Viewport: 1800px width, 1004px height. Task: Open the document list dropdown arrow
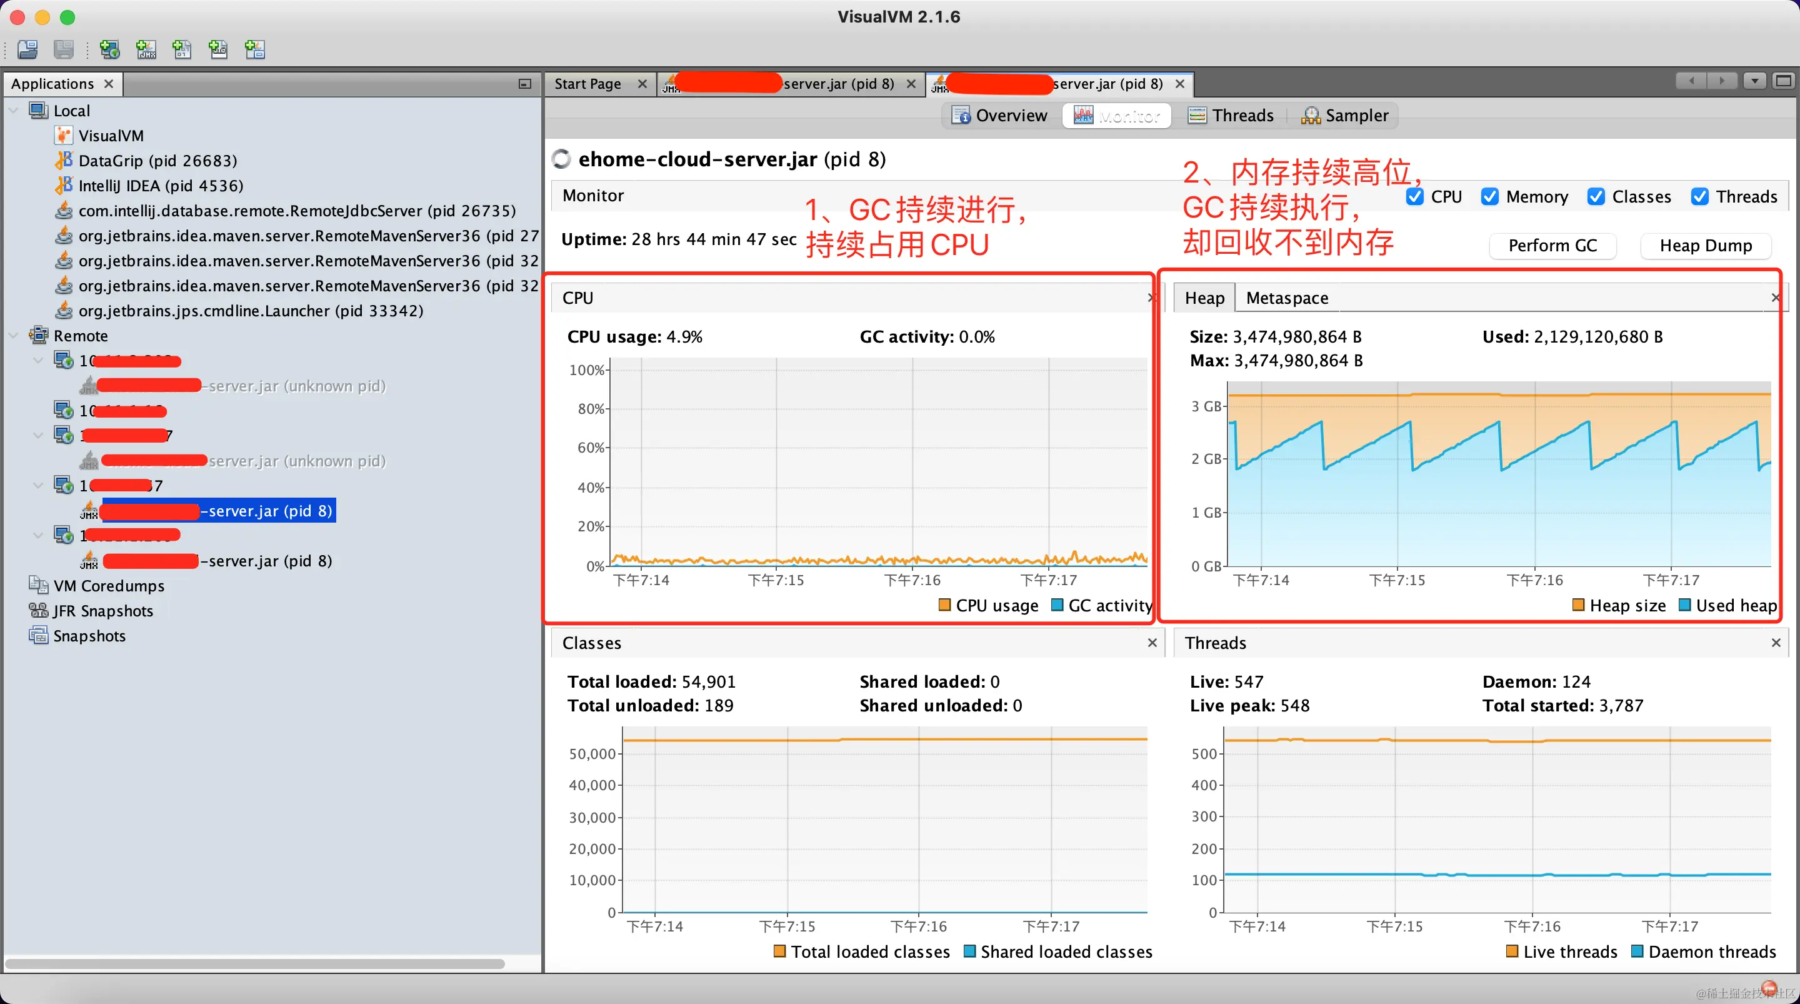pyautogui.click(x=1754, y=81)
